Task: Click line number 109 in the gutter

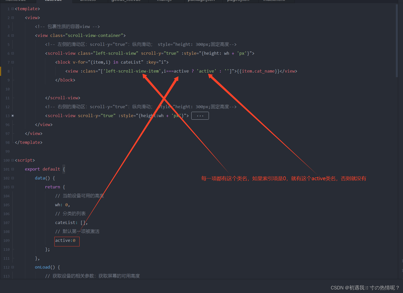Action: click(6, 241)
